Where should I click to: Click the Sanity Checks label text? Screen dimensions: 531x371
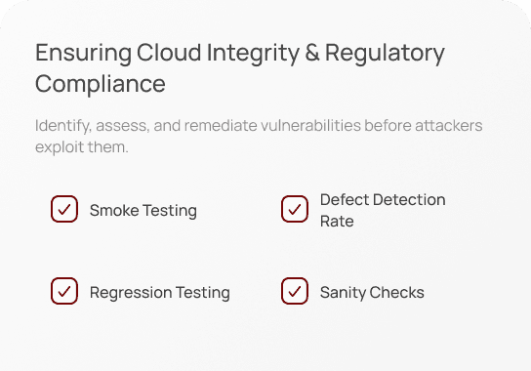click(x=372, y=292)
